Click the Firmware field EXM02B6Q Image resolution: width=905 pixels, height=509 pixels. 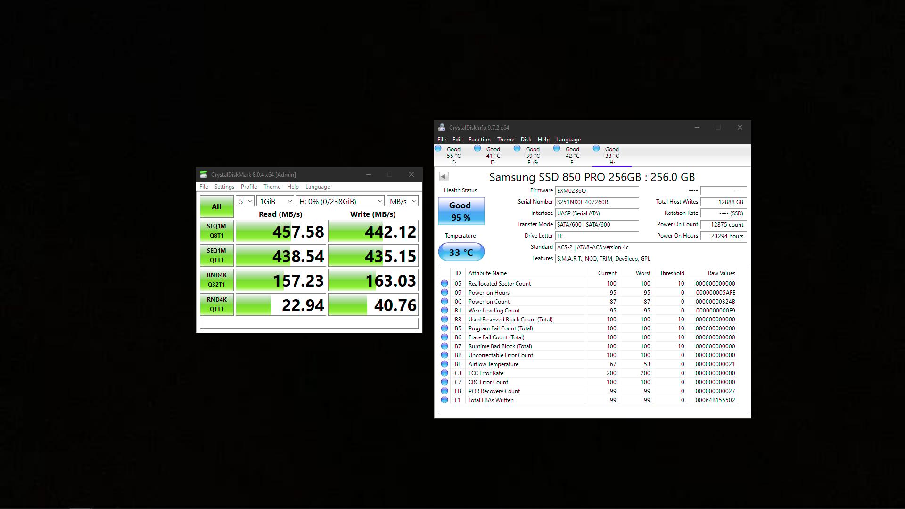(597, 191)
